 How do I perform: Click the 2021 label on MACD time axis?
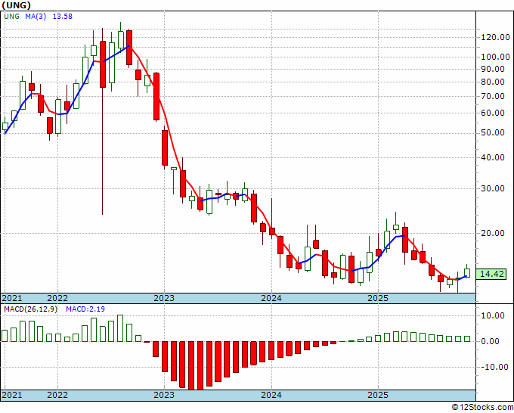[12, 395]
